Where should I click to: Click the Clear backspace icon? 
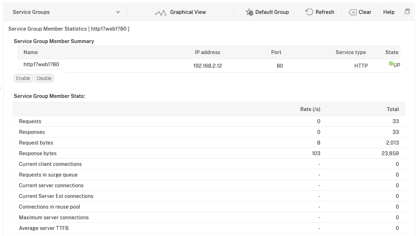pyautogui.click(x=352, y=12)
